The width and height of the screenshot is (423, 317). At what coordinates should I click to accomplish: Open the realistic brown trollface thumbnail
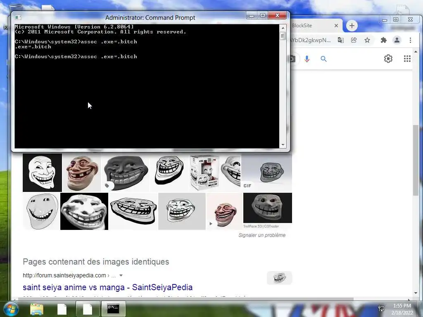(x=82, y=173)
